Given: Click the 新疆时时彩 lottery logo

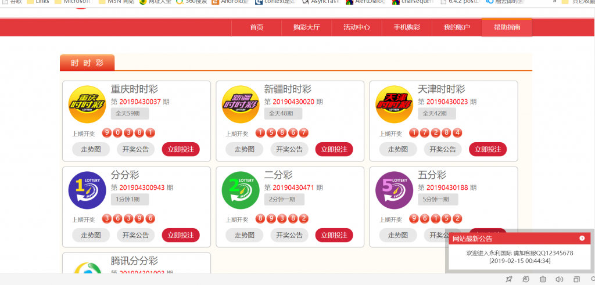Looking at the screenshot, I should pyautogui.click(x=241, y=104).
